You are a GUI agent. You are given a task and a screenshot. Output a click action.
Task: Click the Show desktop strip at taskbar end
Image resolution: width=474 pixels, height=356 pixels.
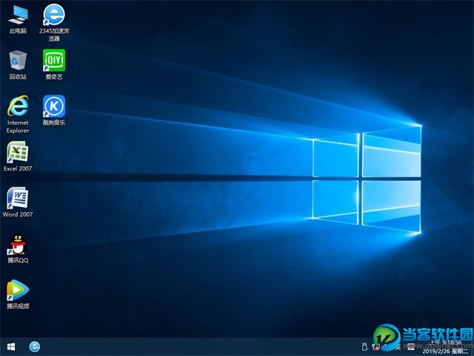(x=473, y=346)
